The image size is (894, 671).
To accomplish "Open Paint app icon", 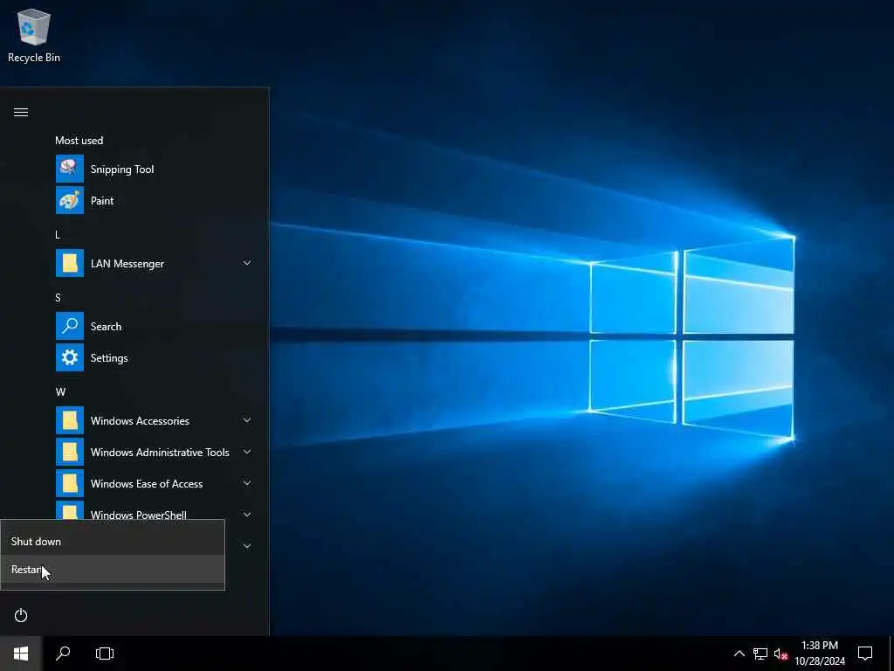I will pos(70,200).
